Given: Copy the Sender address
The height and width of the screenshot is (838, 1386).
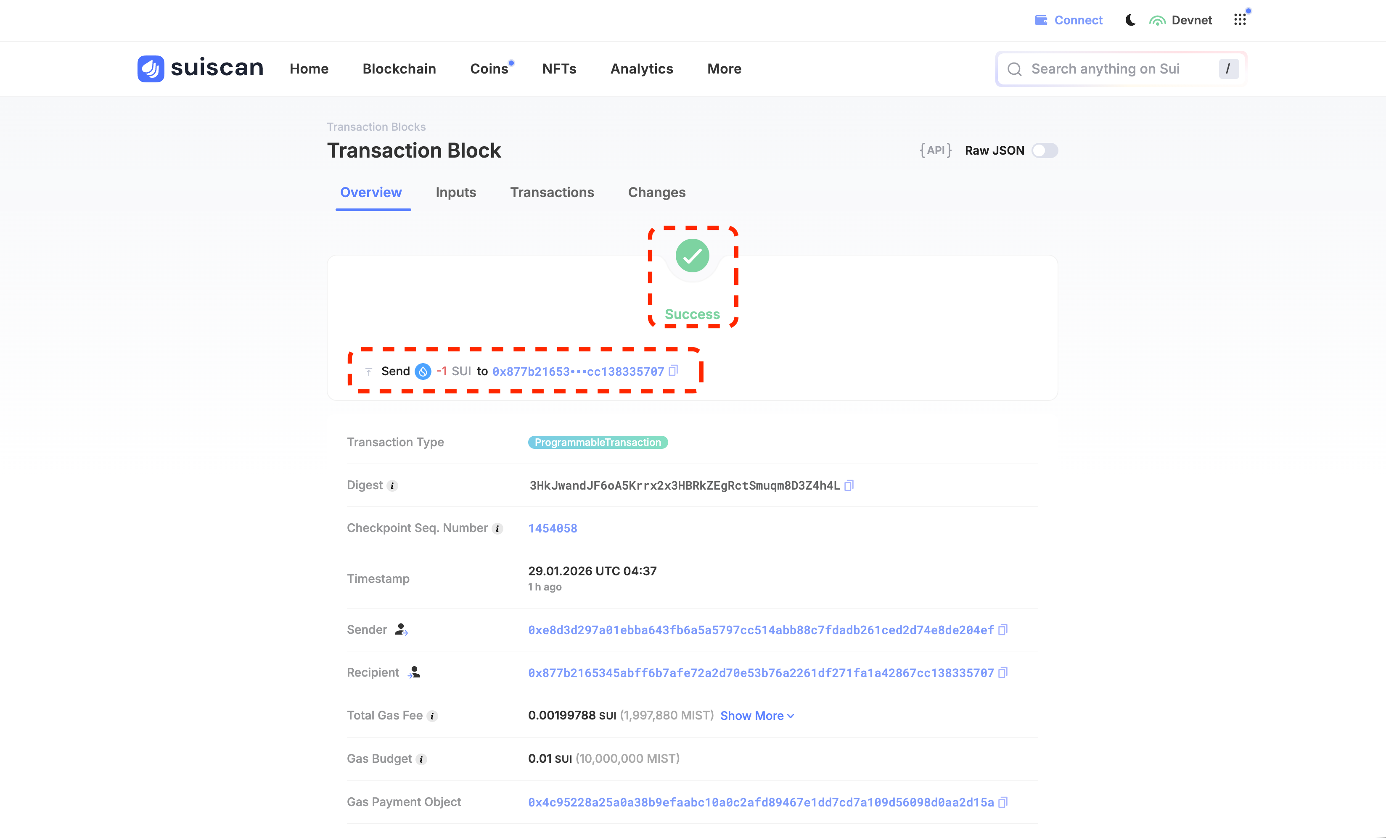Looking at the screenshot, I should (x=1003, y=630).
